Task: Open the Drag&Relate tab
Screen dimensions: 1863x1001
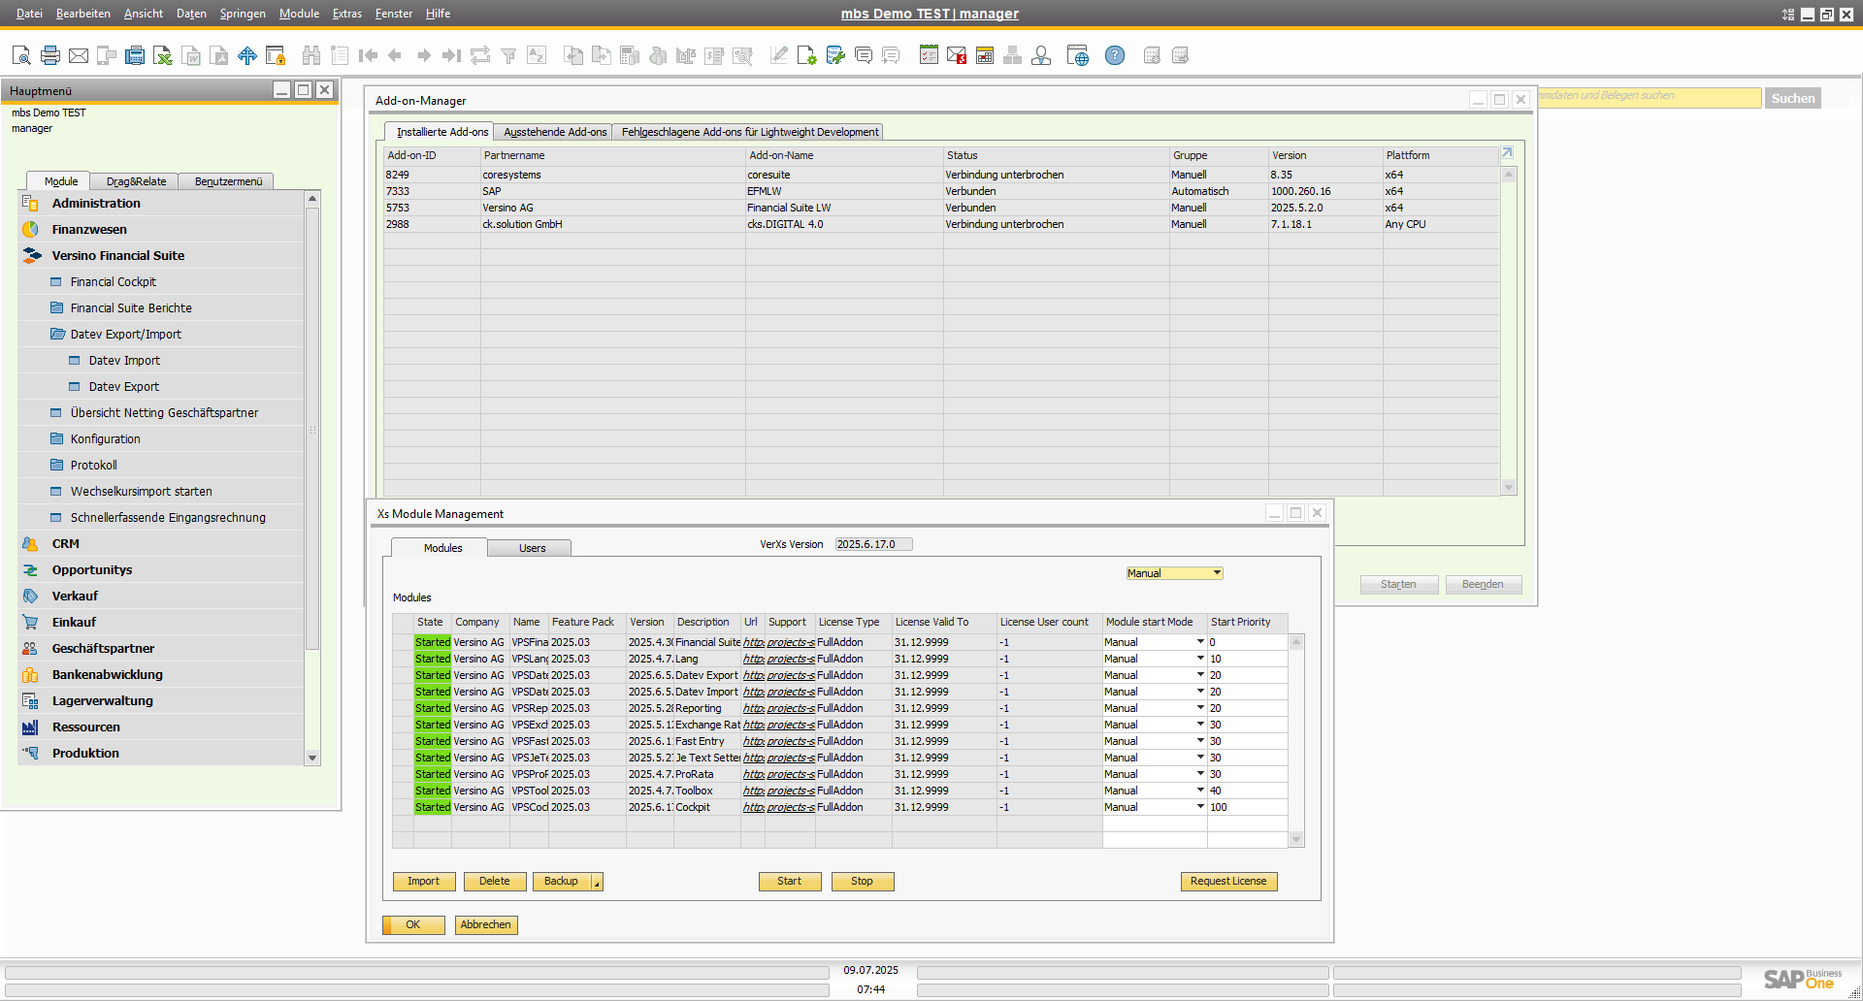Action: [x=136, y=181]
